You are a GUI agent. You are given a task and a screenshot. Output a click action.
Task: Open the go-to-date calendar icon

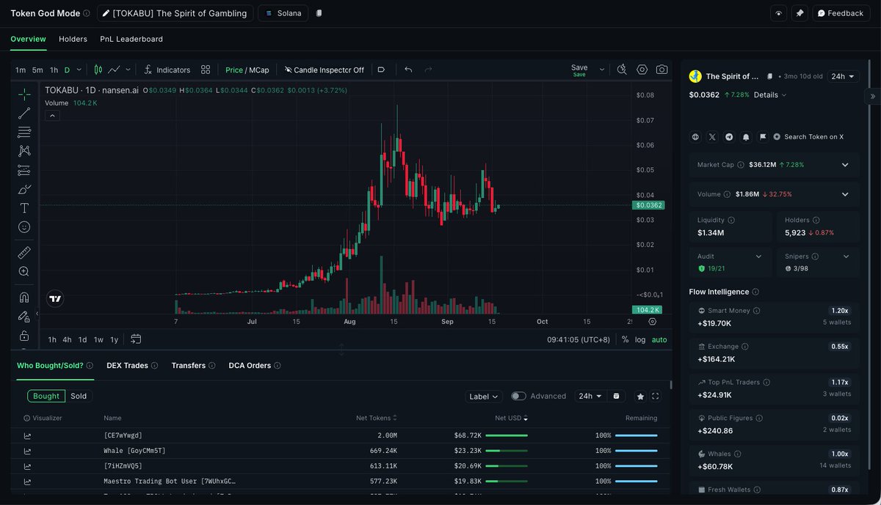(x=136, y=339)
